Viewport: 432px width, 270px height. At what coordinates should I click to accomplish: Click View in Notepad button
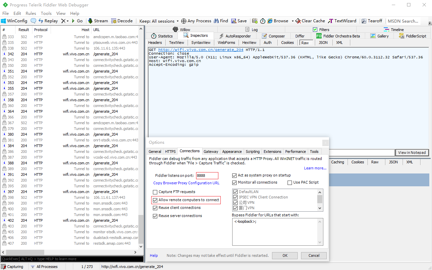click(412, 153)
